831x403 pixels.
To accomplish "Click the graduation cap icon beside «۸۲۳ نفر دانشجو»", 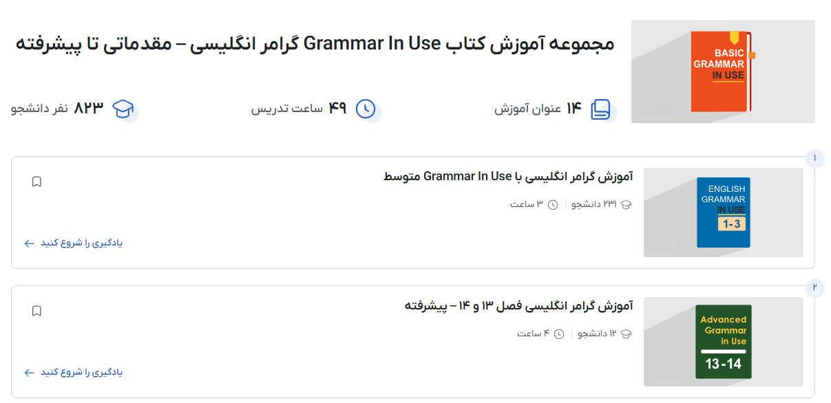I will click(123, 109).
